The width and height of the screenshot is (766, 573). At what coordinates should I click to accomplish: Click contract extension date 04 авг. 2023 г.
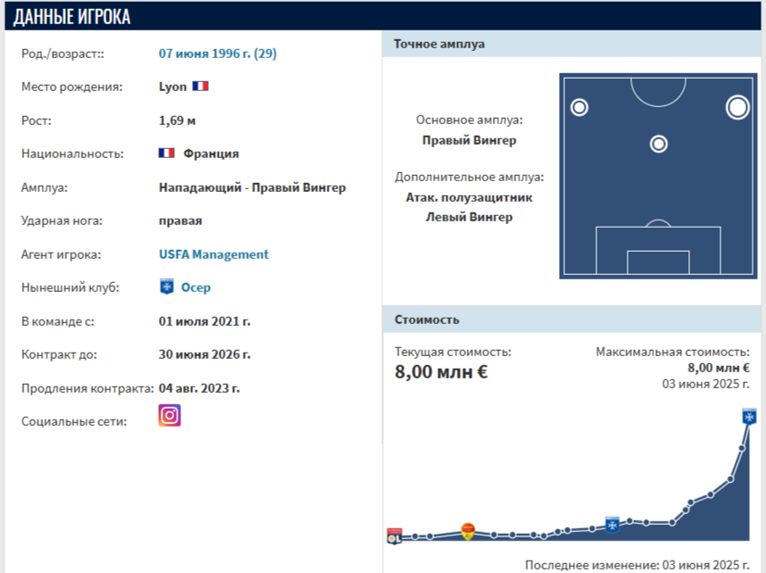[199, 388]
